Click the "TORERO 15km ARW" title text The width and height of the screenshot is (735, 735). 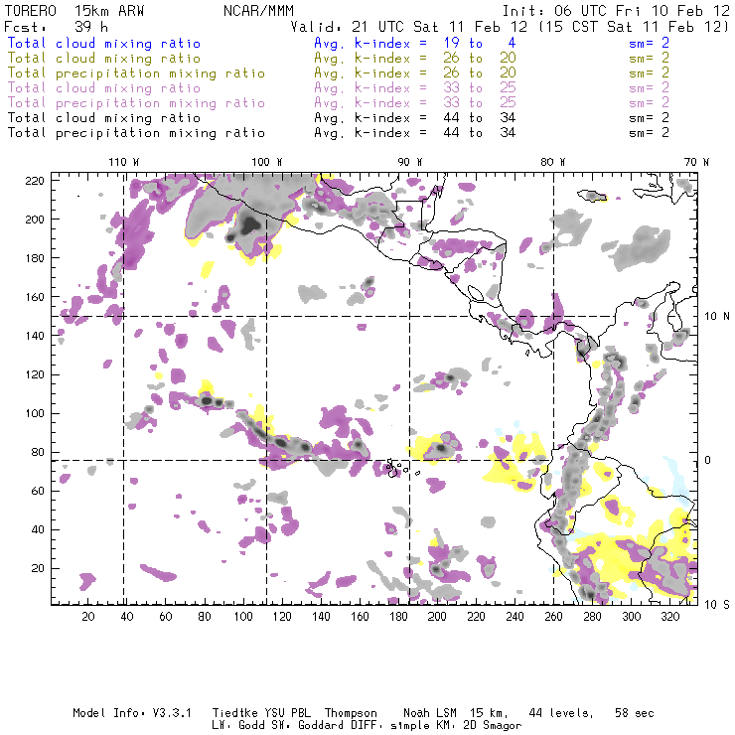(74, 11)
